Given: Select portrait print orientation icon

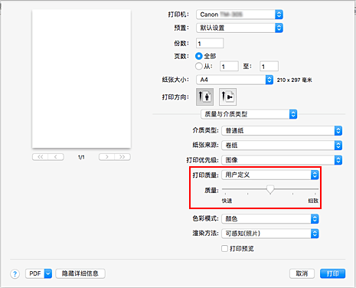Looking at the screenshot, I should 204,97.
